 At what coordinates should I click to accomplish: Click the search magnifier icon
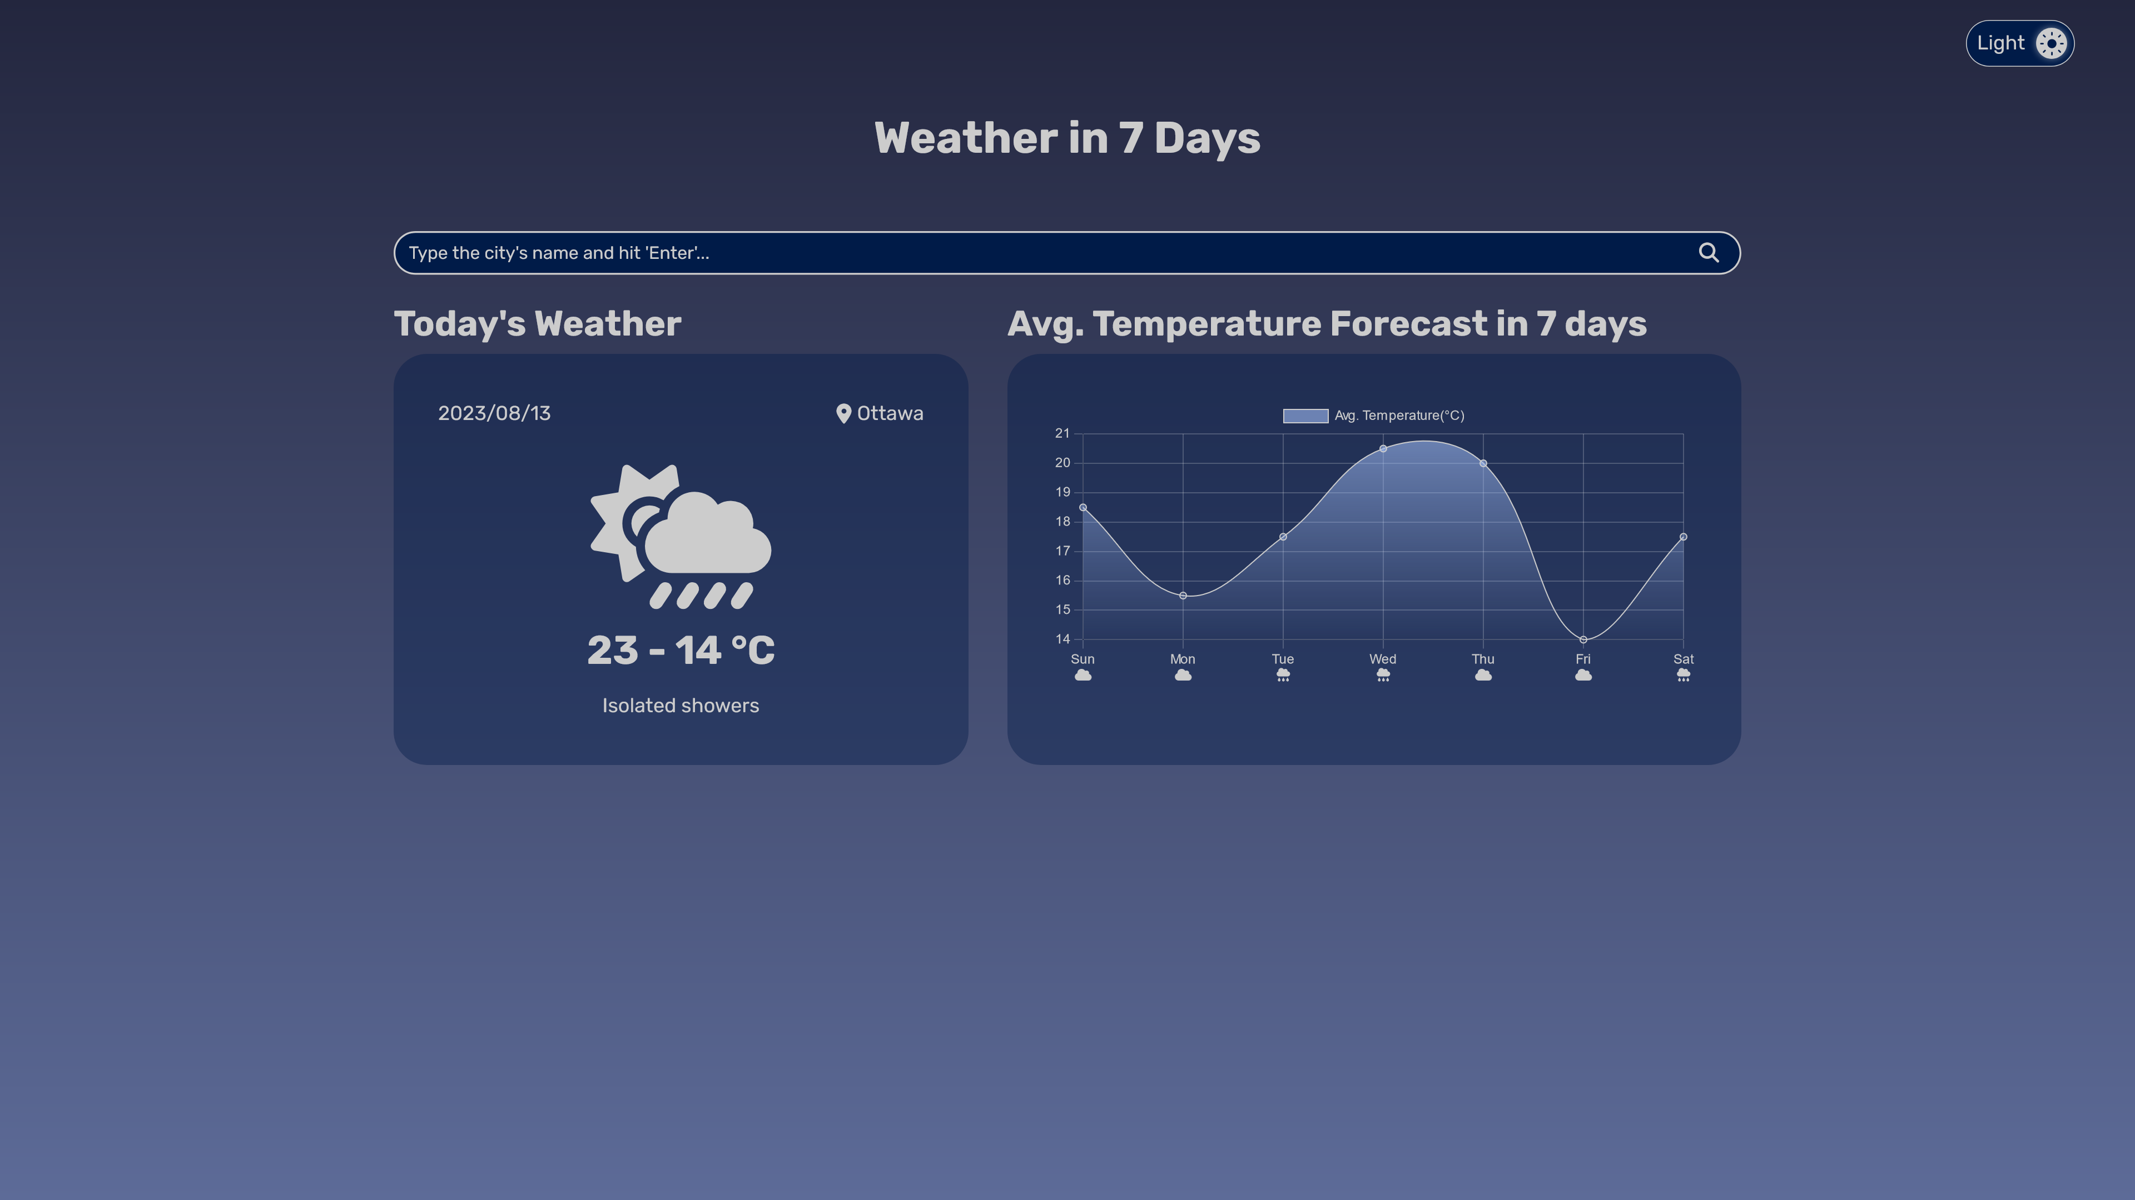click(1710, 252)
